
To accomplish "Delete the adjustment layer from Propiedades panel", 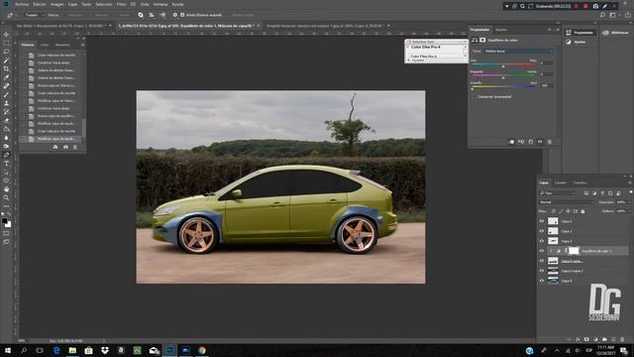I will tap(550, 142).
